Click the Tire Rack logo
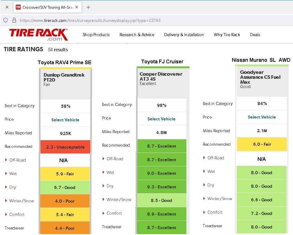This screenshot has height=235, width=293. tap(39, 35)
